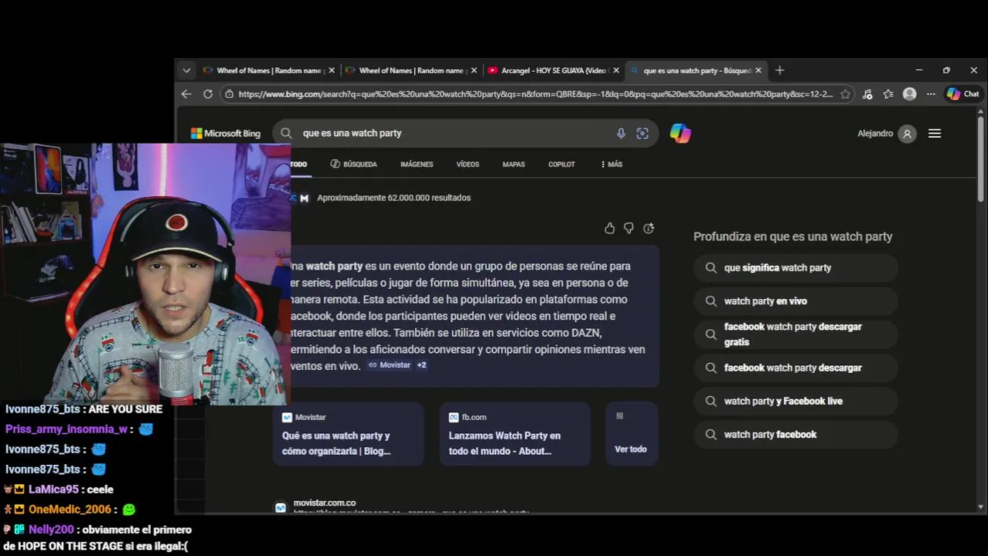The height and width of the screenshot is (556, 988).
Task: Click the share icon above the answer
Action: point(649,229)
